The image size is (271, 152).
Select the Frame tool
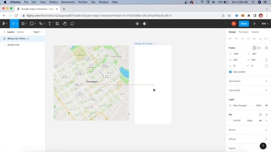(x=23, y=24)
